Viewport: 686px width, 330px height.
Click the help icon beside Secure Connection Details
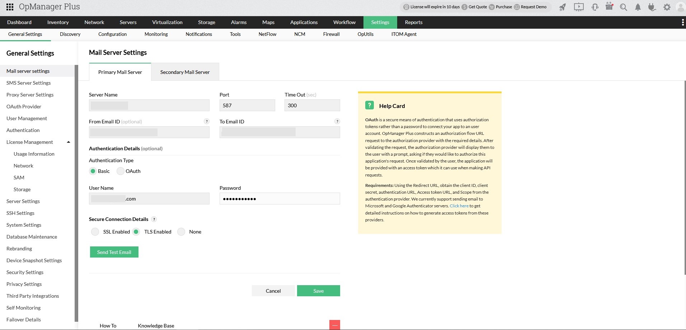click(154, 219)
